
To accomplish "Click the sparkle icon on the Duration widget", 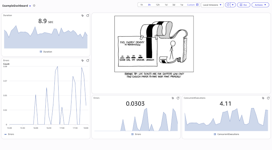I will tap(82, 16).
